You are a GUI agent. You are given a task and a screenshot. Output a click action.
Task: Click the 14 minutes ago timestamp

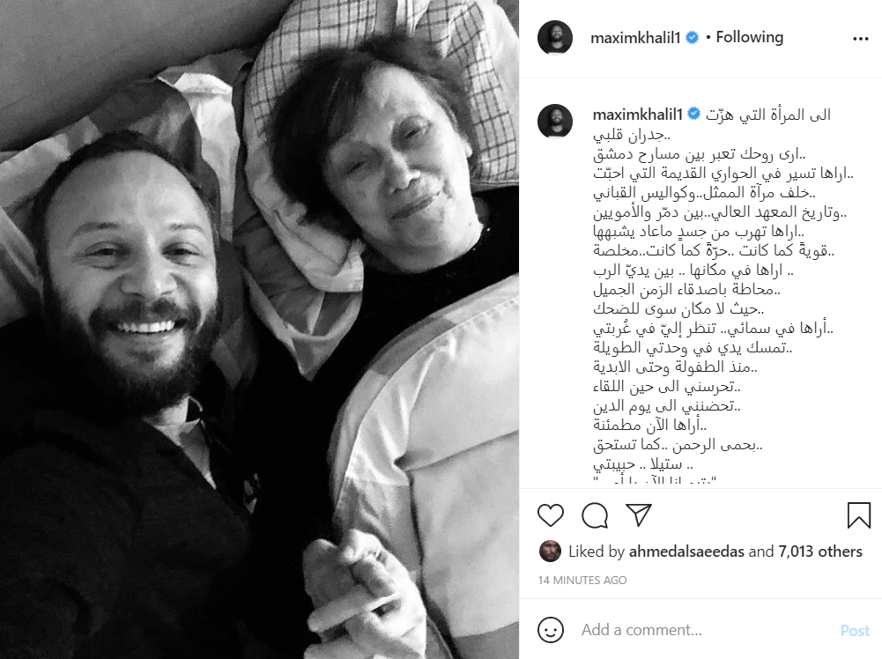(x=582, y=580)
